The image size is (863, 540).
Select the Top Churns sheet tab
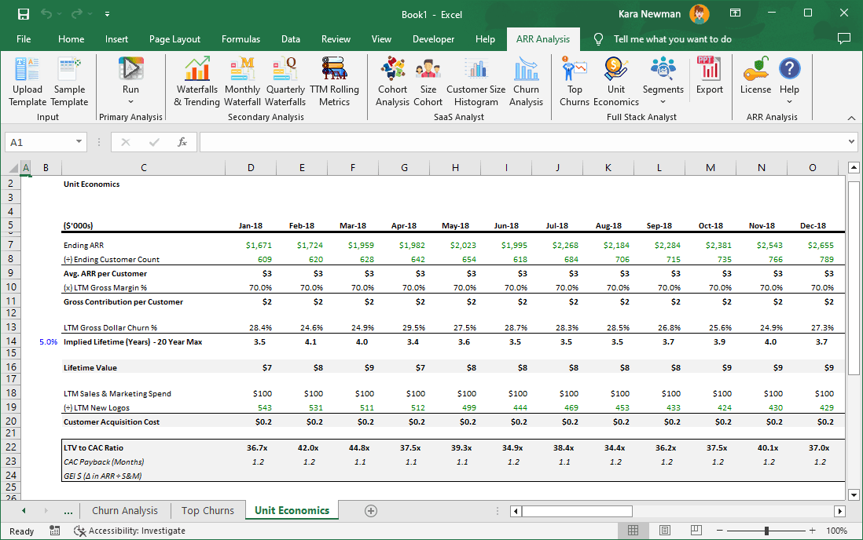pos(207,510)
